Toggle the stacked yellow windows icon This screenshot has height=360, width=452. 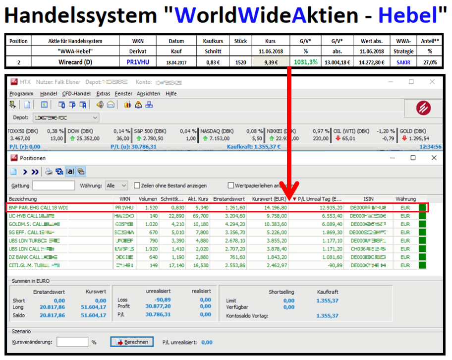coord(81,172)
